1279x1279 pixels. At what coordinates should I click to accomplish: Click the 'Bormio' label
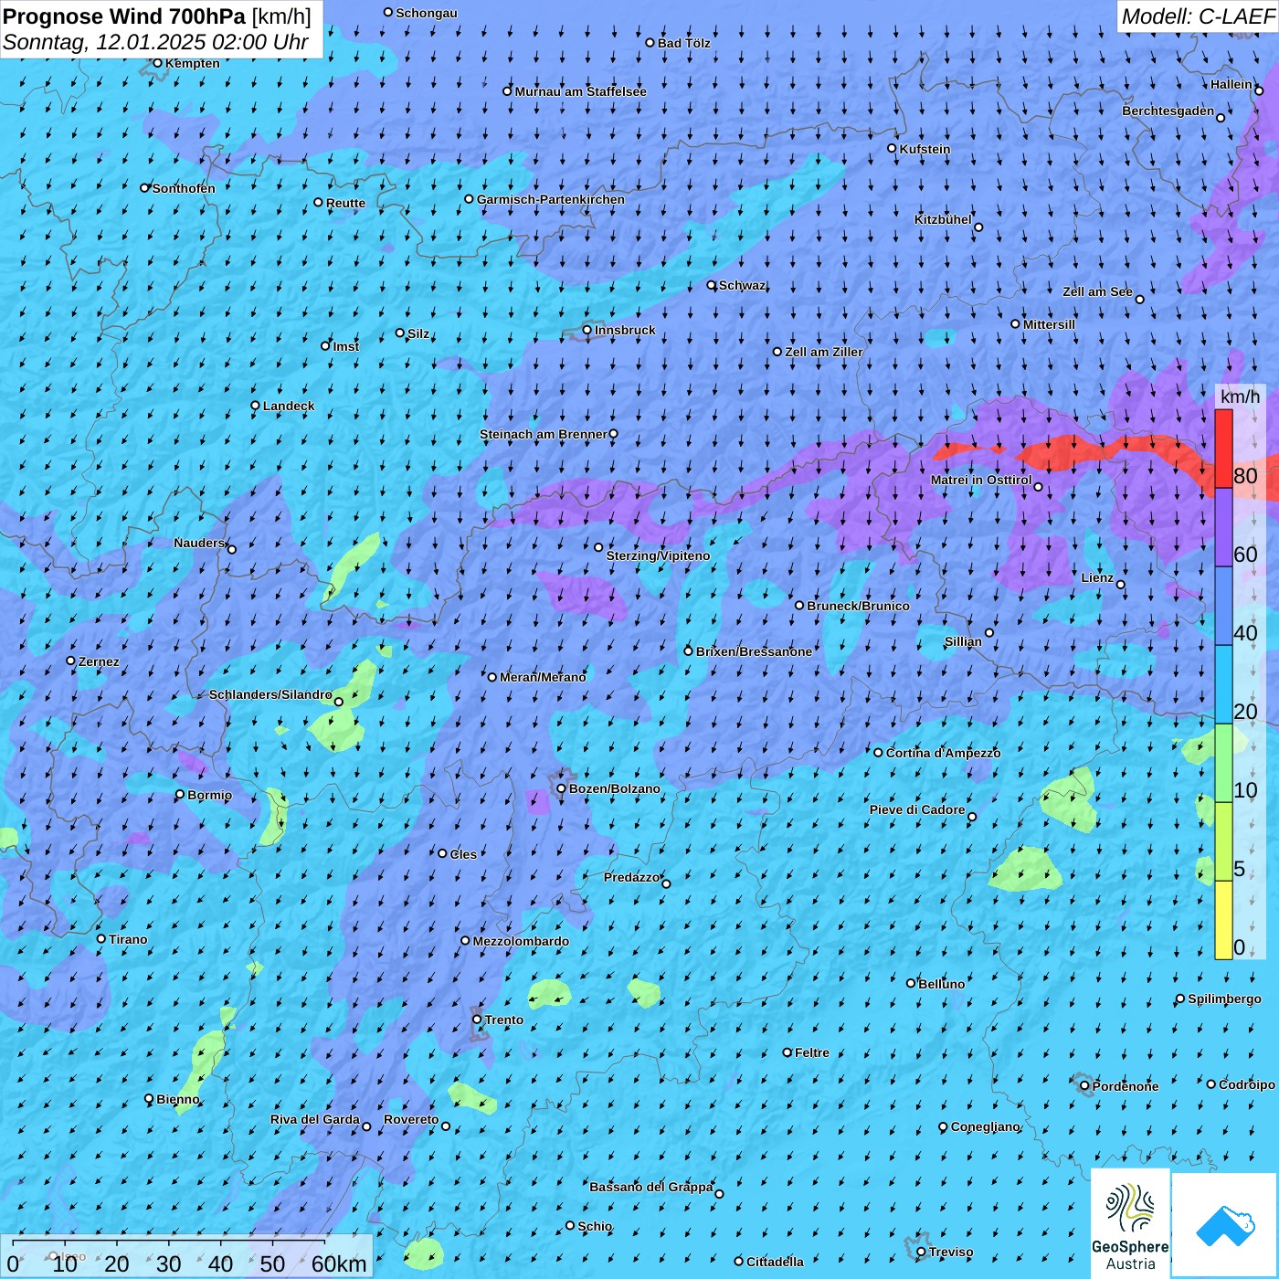(x=210, y=795)
